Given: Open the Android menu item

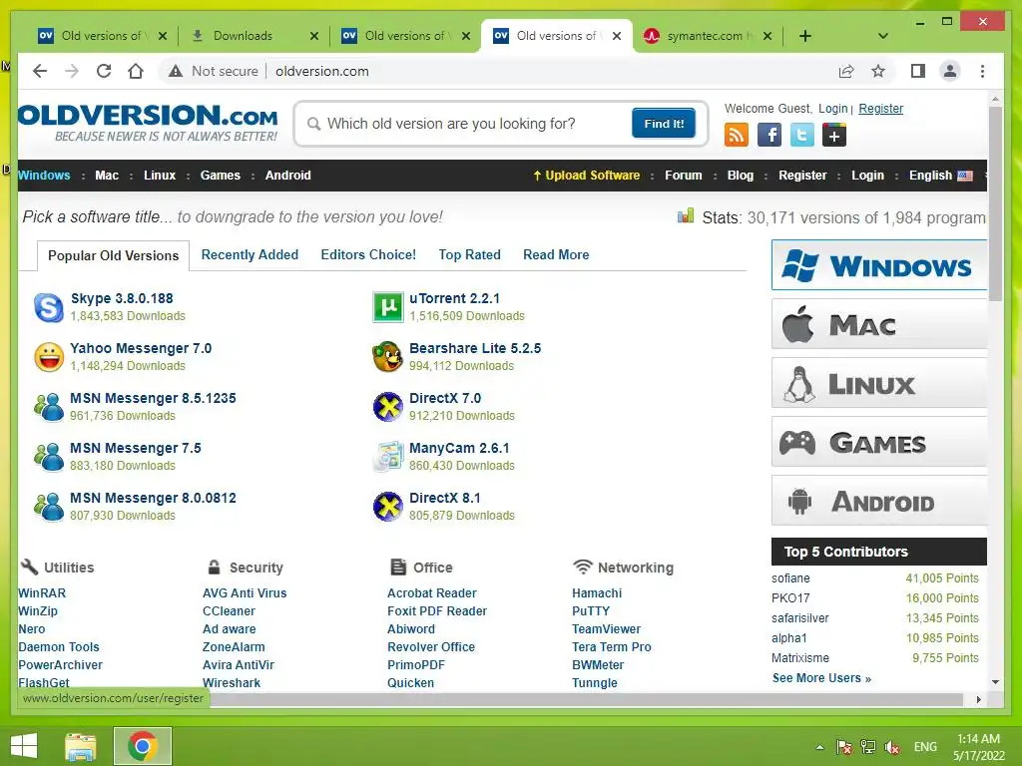Looking at the screenshot, I should coord(288,176).
